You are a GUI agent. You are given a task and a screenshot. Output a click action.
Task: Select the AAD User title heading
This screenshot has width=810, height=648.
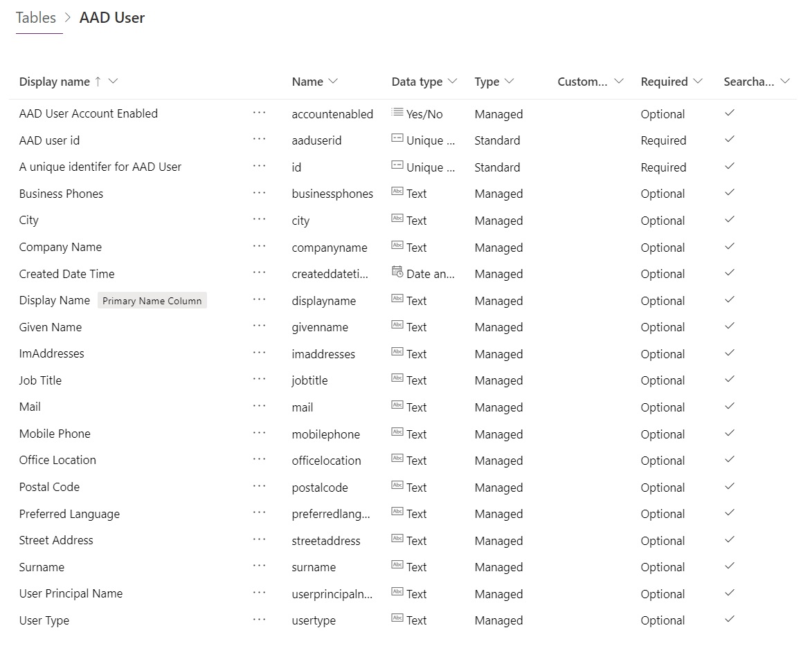[111, 17]
